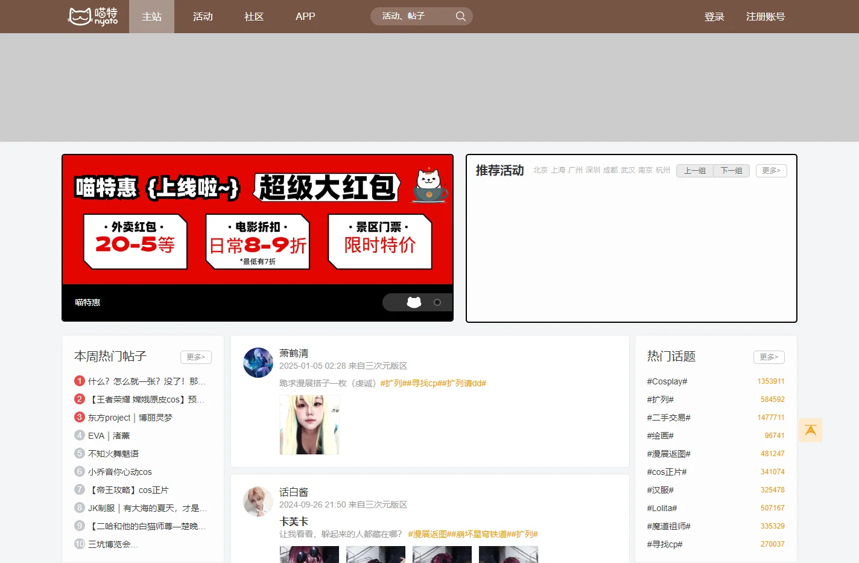
Task: Open the APP navigation tab
Action: coord(305,16)
